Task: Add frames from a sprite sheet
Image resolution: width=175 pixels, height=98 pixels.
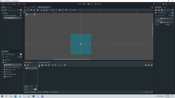Action: (42, 65)
